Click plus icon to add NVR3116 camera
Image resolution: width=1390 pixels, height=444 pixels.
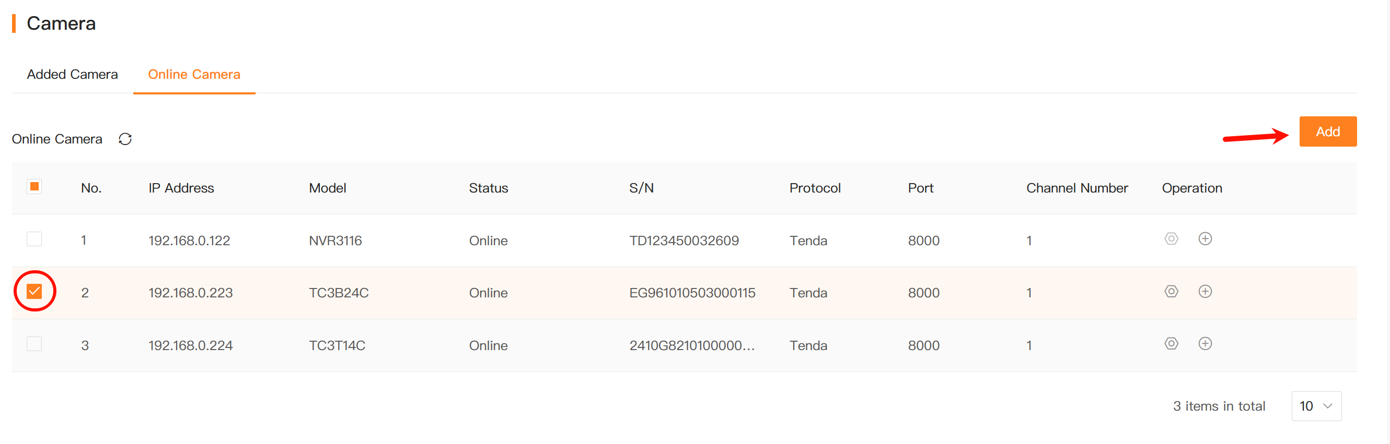pos(1205,239)
